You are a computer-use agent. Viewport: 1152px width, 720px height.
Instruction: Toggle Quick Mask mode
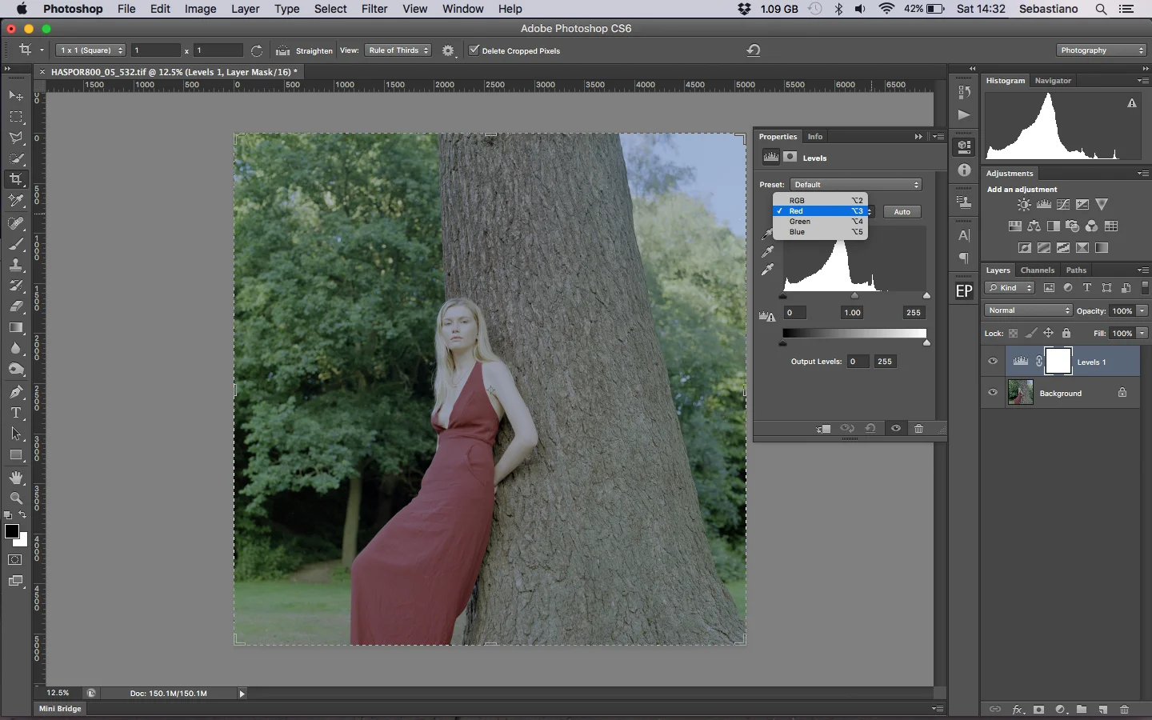(x=15, y=560)
